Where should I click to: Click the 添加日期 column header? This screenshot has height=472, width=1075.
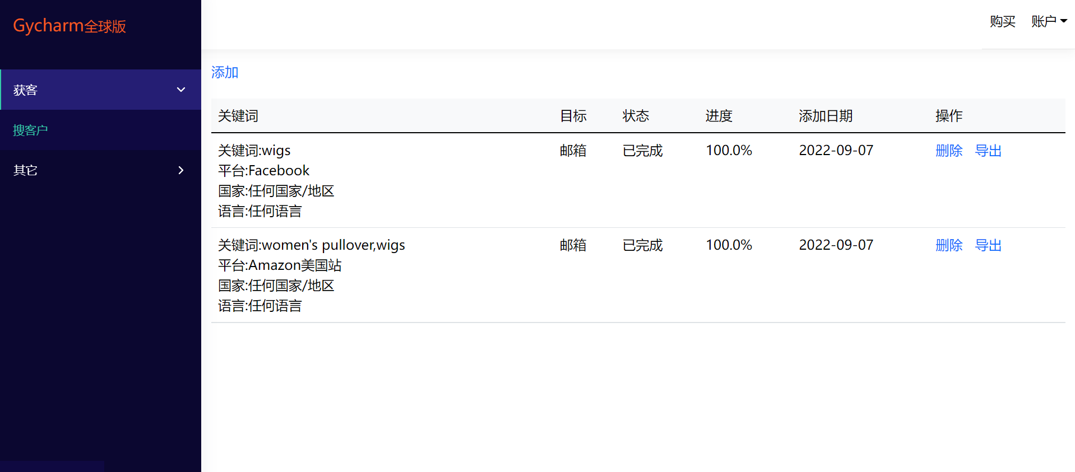click(825, 116)
